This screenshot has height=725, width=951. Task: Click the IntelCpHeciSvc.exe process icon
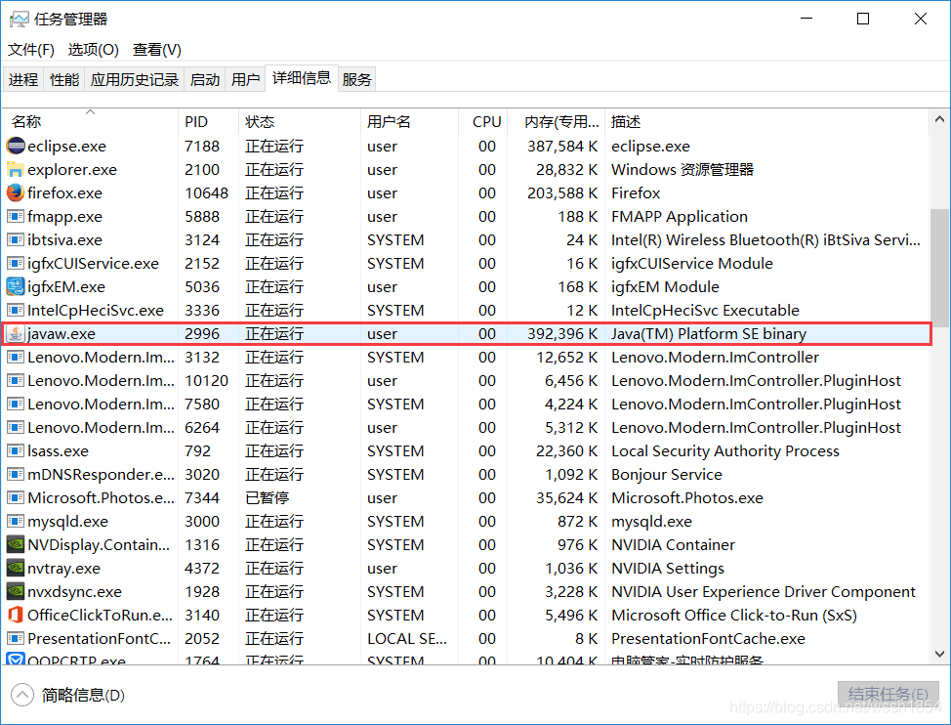16,310
